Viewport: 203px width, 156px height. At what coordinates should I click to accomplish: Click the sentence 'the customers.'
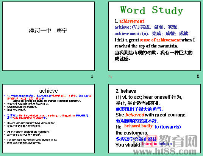point(132,133)
